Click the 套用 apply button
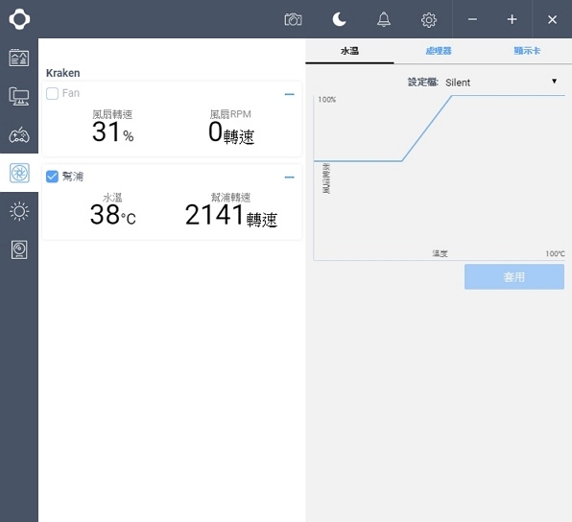This screenshot has width=572, height=522. click(x=514, y=277)
